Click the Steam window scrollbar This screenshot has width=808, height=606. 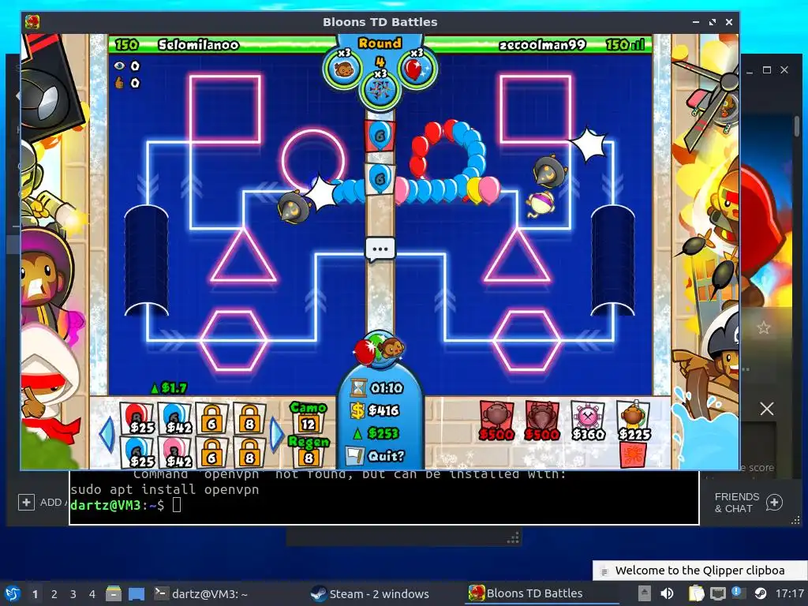[797, 125]
